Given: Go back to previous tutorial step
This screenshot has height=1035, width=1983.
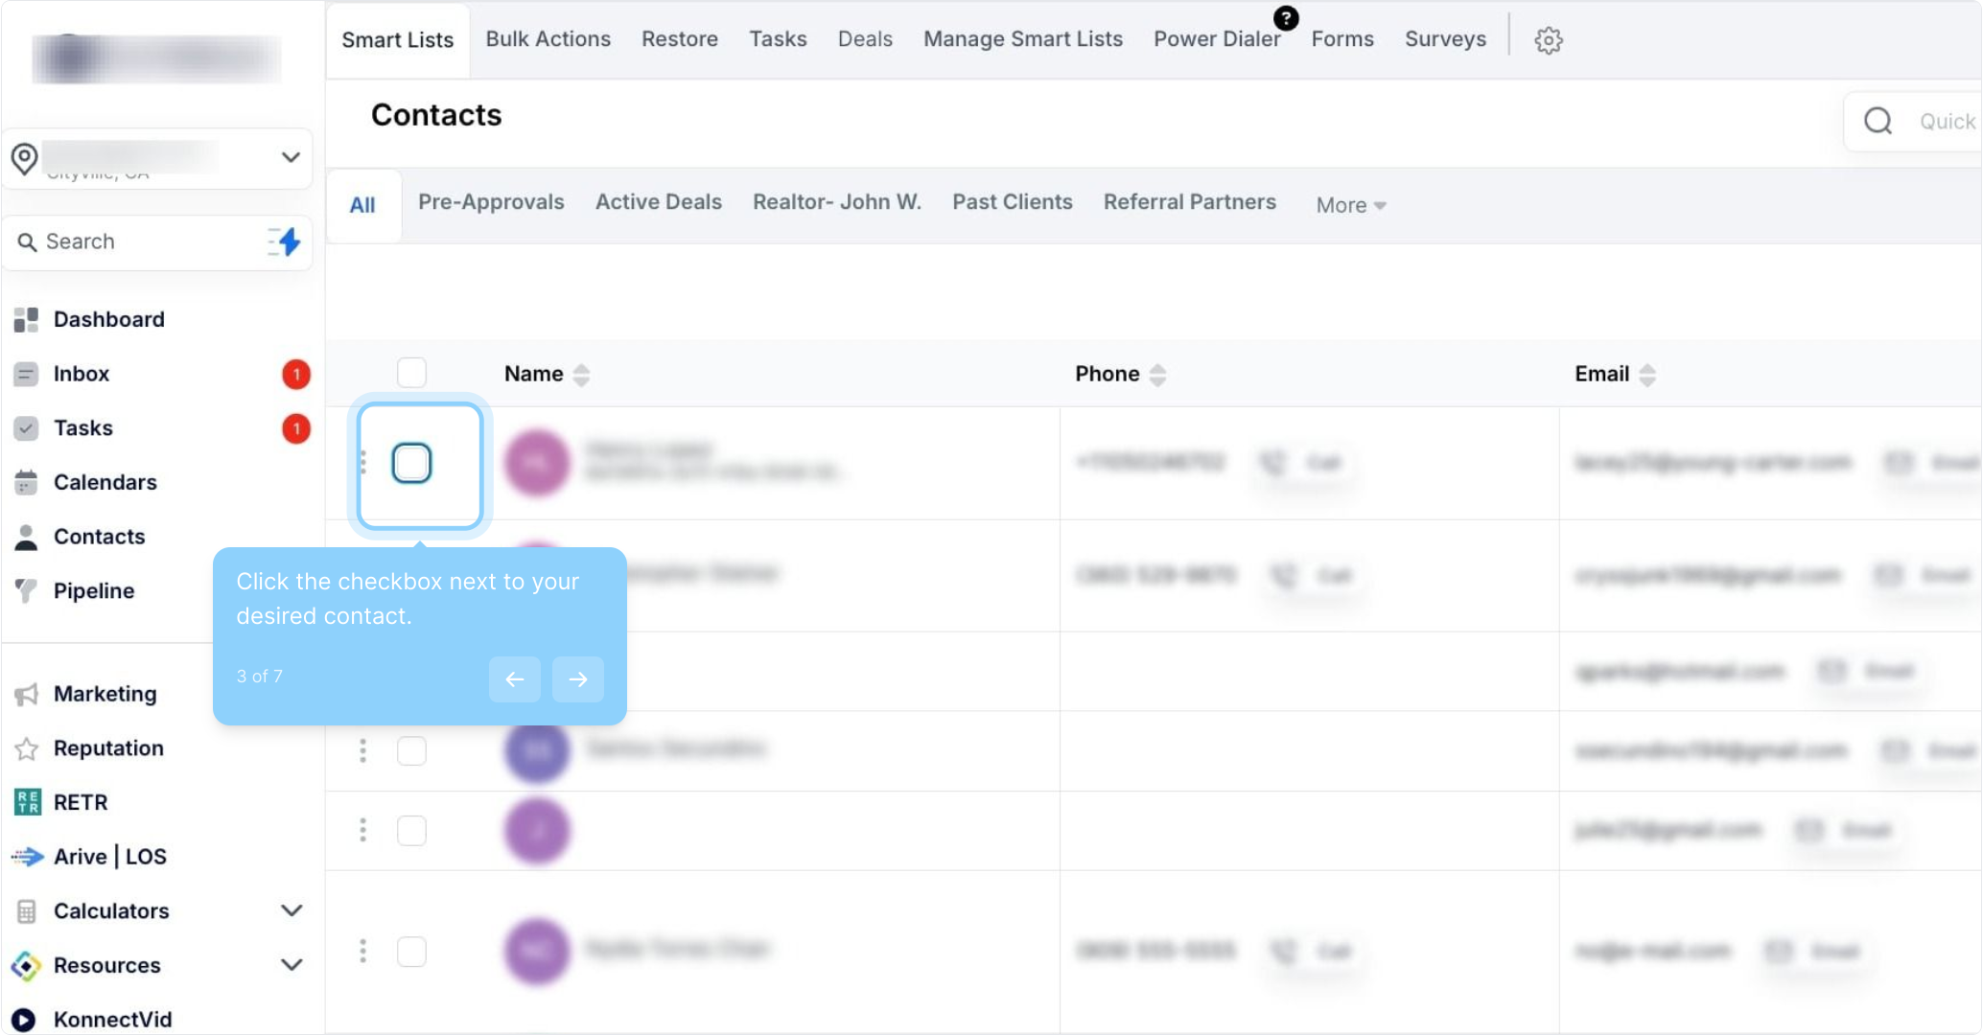Looking at the screenshot, I should coord(515,679).
